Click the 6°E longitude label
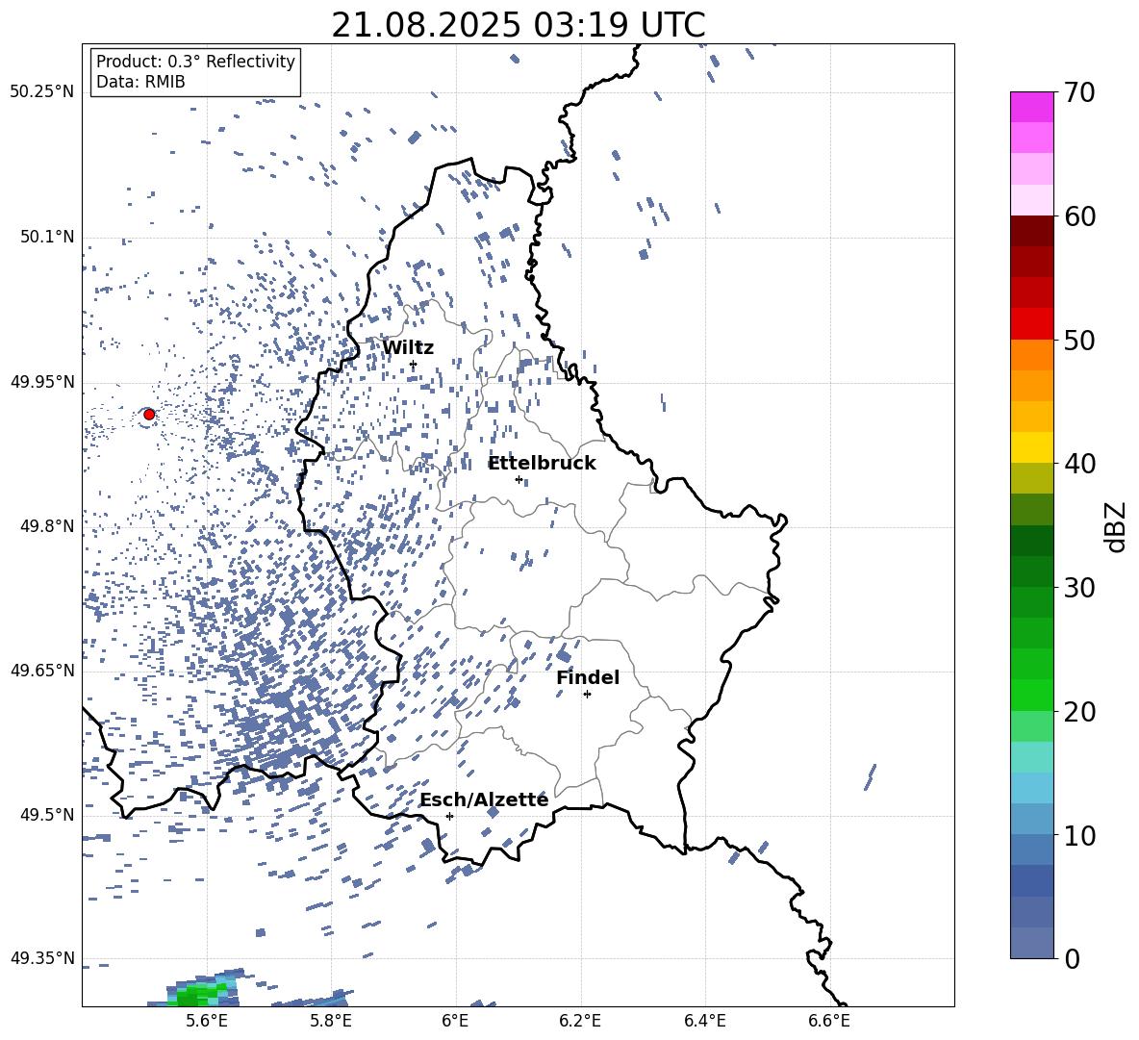1139x1040 pixels. (x=456, y=1021)
